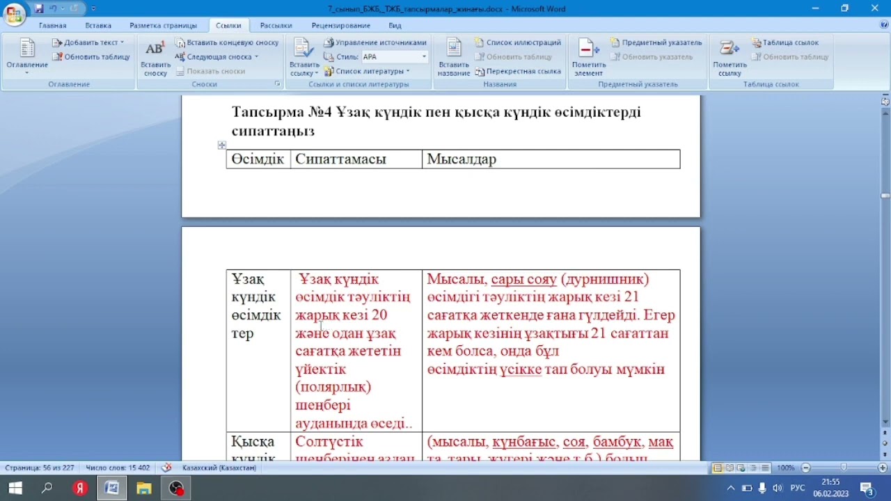Undo the last action
Image resolution: width=891 pixels, height=501 pixels.
click(x=53, y=9)
